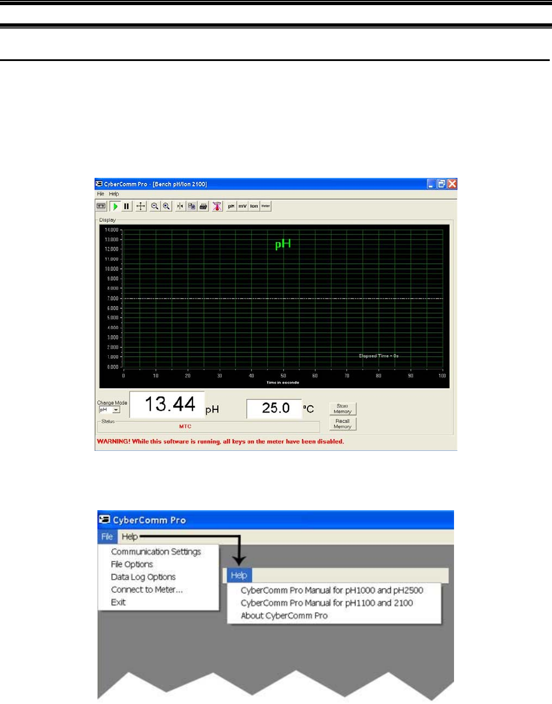Click the MTC status text

(185, 426)
